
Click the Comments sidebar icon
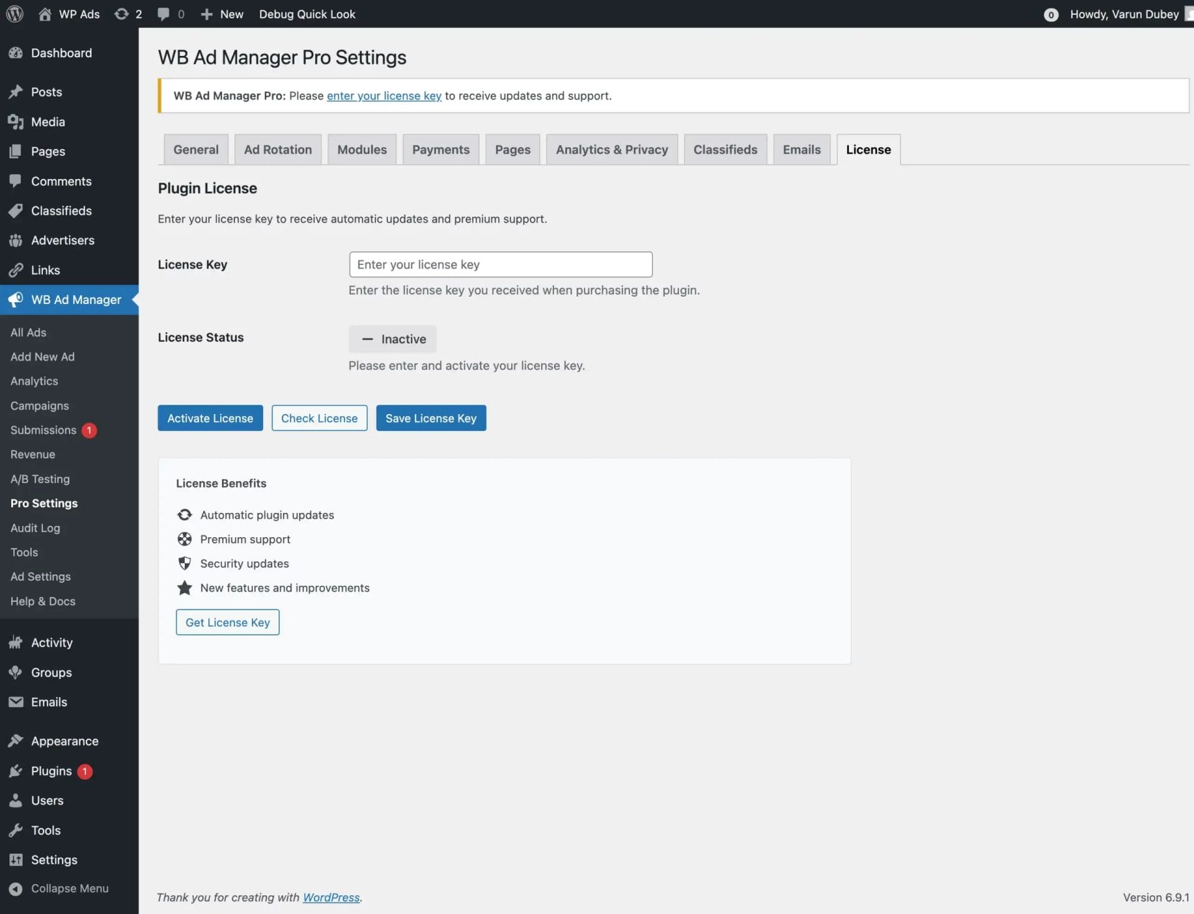16,181
